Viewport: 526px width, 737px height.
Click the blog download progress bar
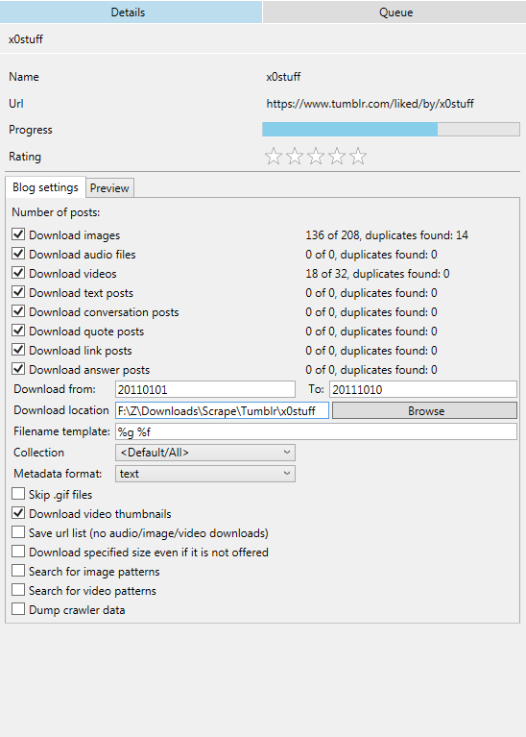coord(391,130)
